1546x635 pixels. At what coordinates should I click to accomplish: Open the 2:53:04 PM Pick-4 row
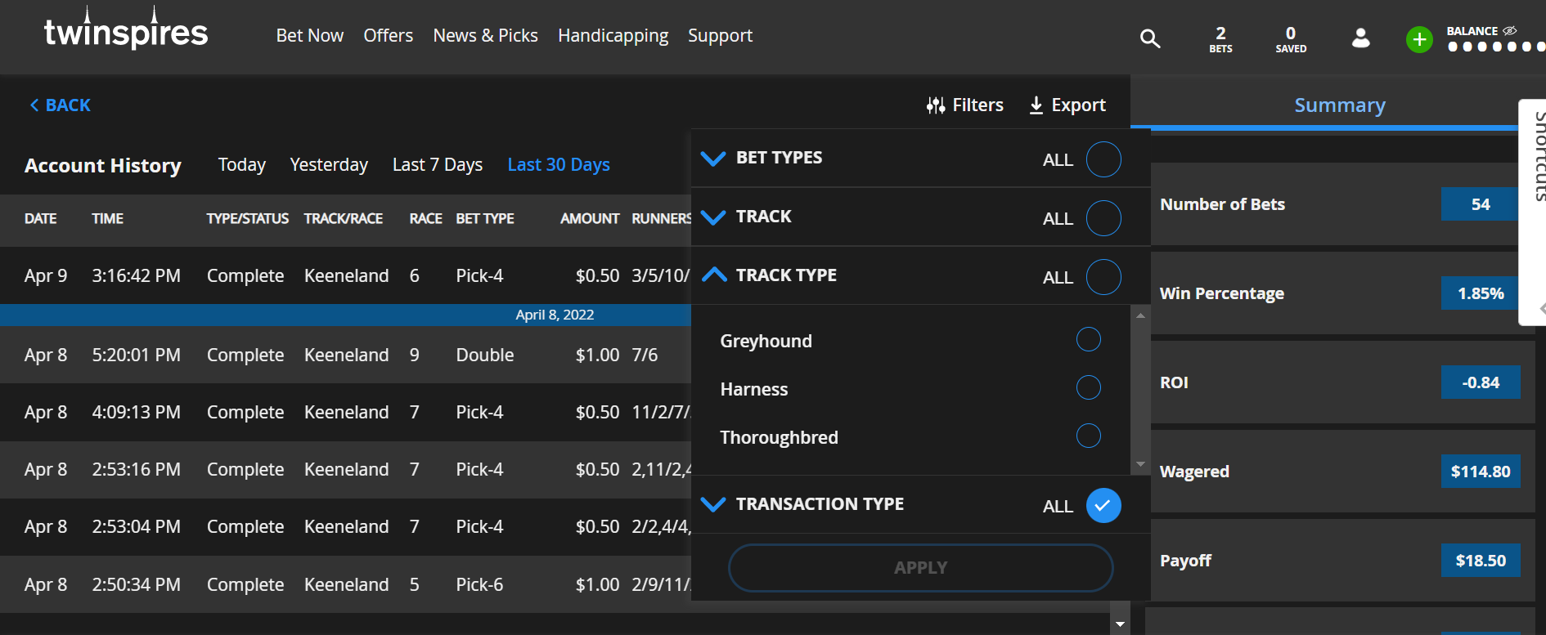click(x=345, y=527)
